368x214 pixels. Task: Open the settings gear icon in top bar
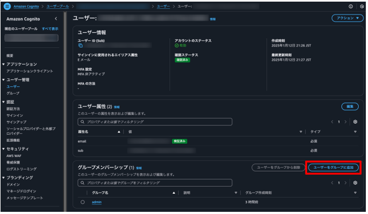362,7
